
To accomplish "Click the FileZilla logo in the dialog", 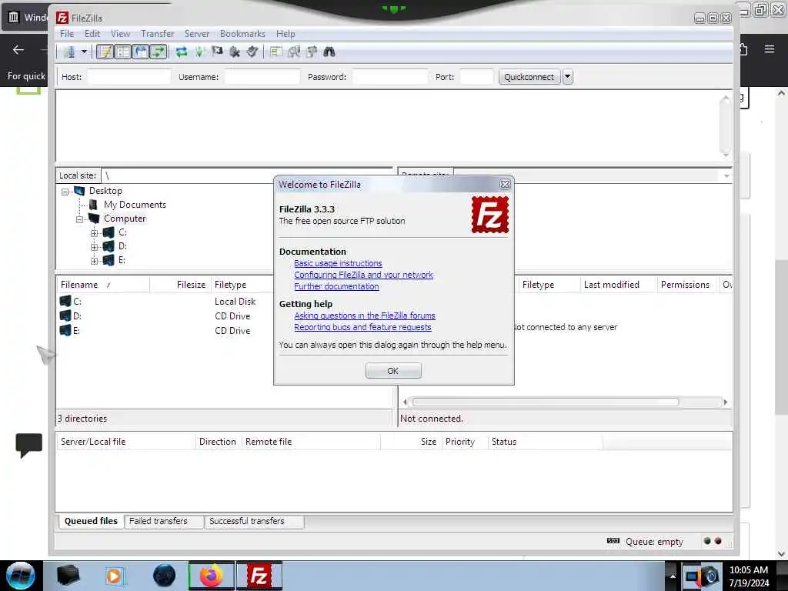I will pyautogui.click(x=490, y=215).
